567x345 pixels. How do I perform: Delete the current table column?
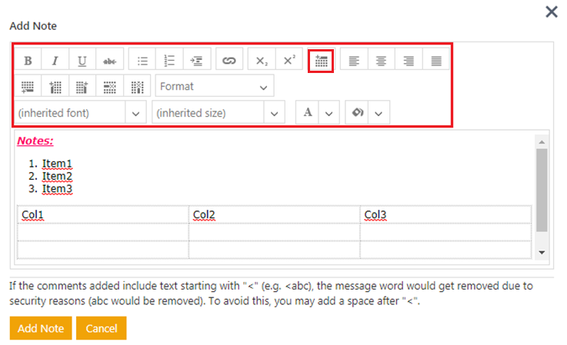coord(137,86)
